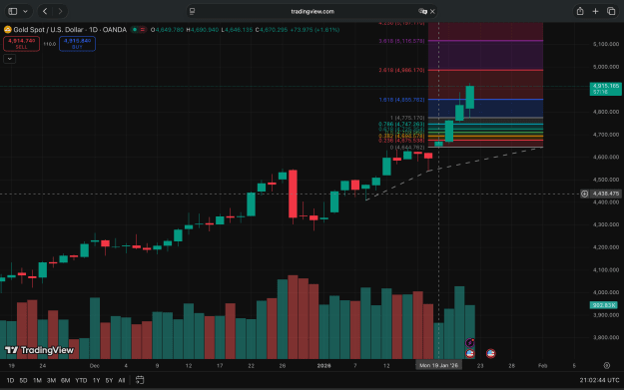Open the purple lightning event marker icon
The height and width of the screenshot is (390, 624).
[x=470, y=342]
